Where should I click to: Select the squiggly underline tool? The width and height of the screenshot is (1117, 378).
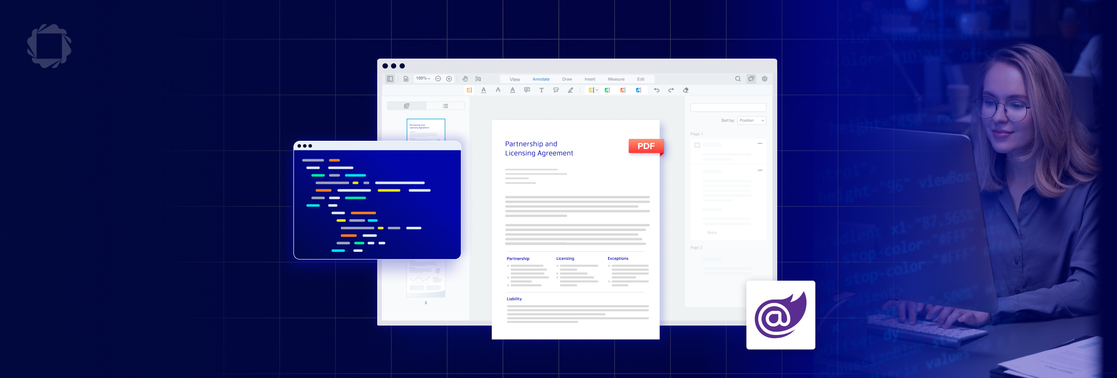click(x=513, y=90)
